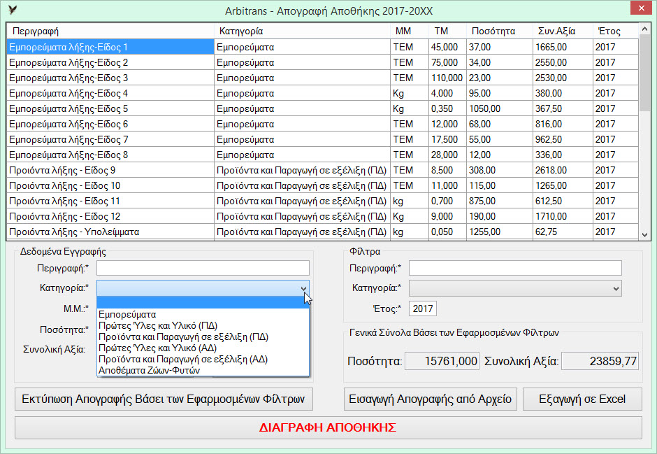This screenshot has height=454, width=657.
Task: Click the Arbitrans bird icon in title bar
Action: (x=13, y=10)
